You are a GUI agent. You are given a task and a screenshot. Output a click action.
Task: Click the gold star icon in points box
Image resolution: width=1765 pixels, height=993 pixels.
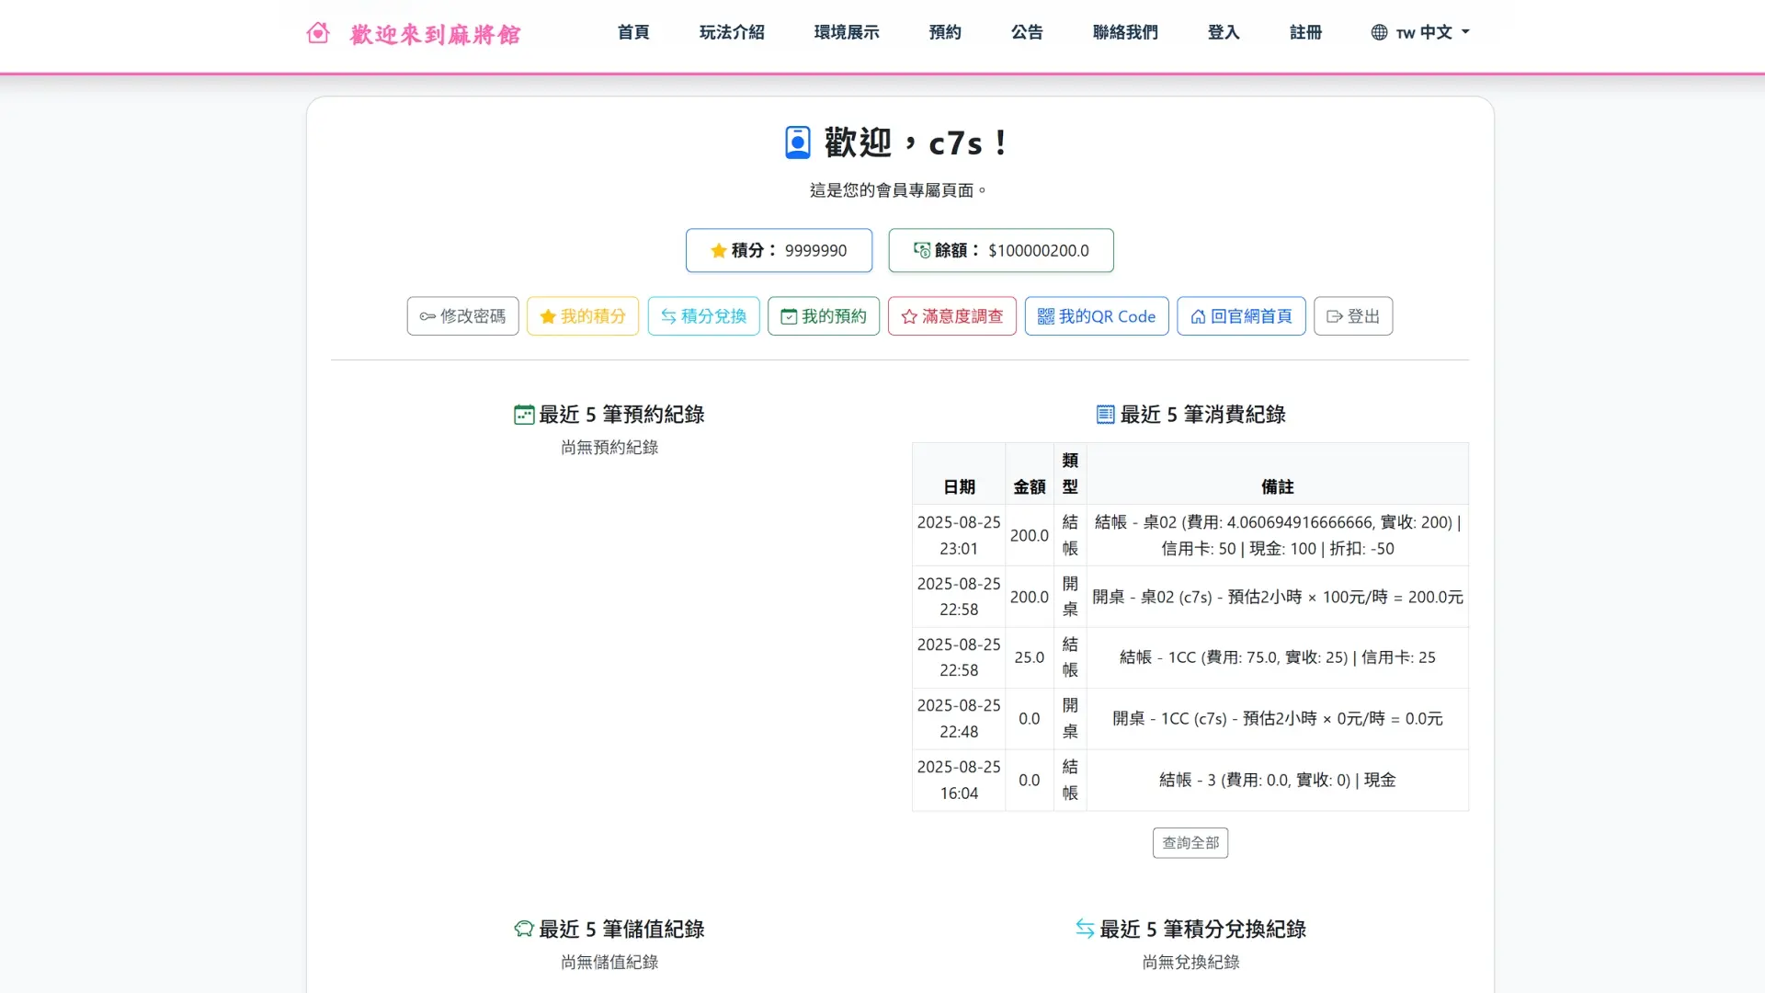point(719,250)
